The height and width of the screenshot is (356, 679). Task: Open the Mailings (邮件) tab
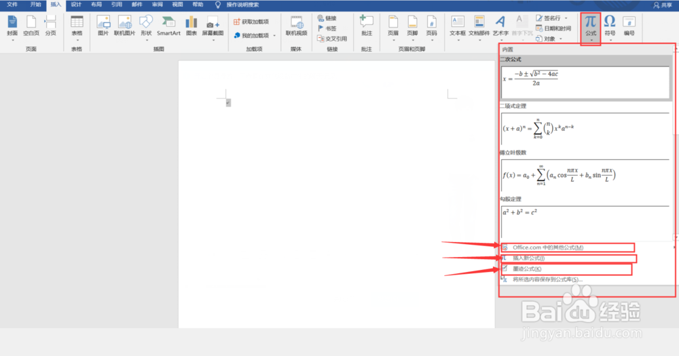pyautogui.click(x=137, y=5)
